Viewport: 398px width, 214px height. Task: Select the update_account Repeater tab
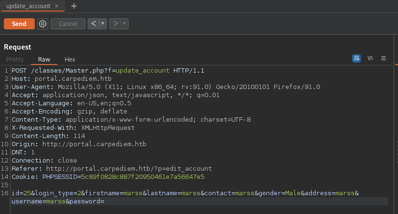[28, 6]
